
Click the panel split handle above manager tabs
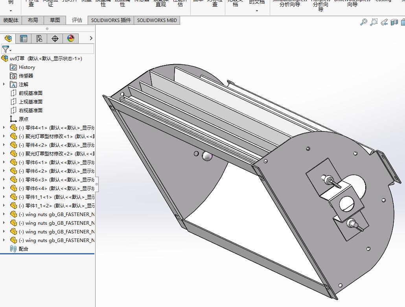pyautogui.click(x=47, y=29)
